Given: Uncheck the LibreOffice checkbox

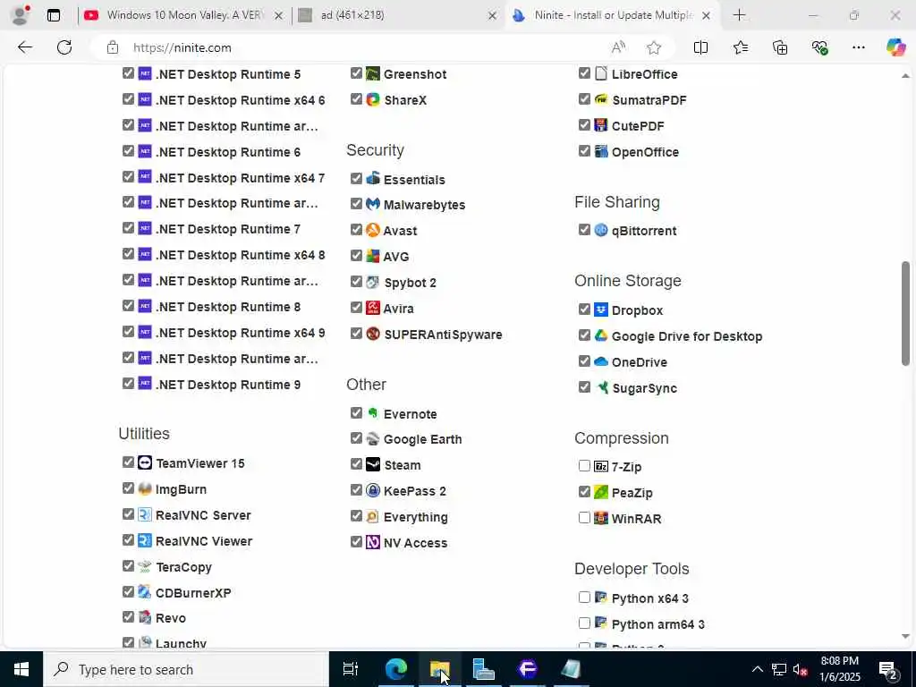Looking at the screenshot, I should tap(584, 73).
